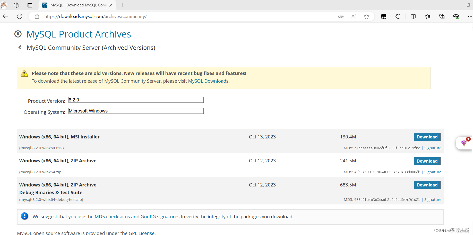Open the collections icon
Screen dimensions: 473x235
coord(442,16)
